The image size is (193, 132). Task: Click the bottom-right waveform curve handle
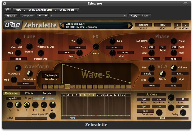(x=130, y=83)
